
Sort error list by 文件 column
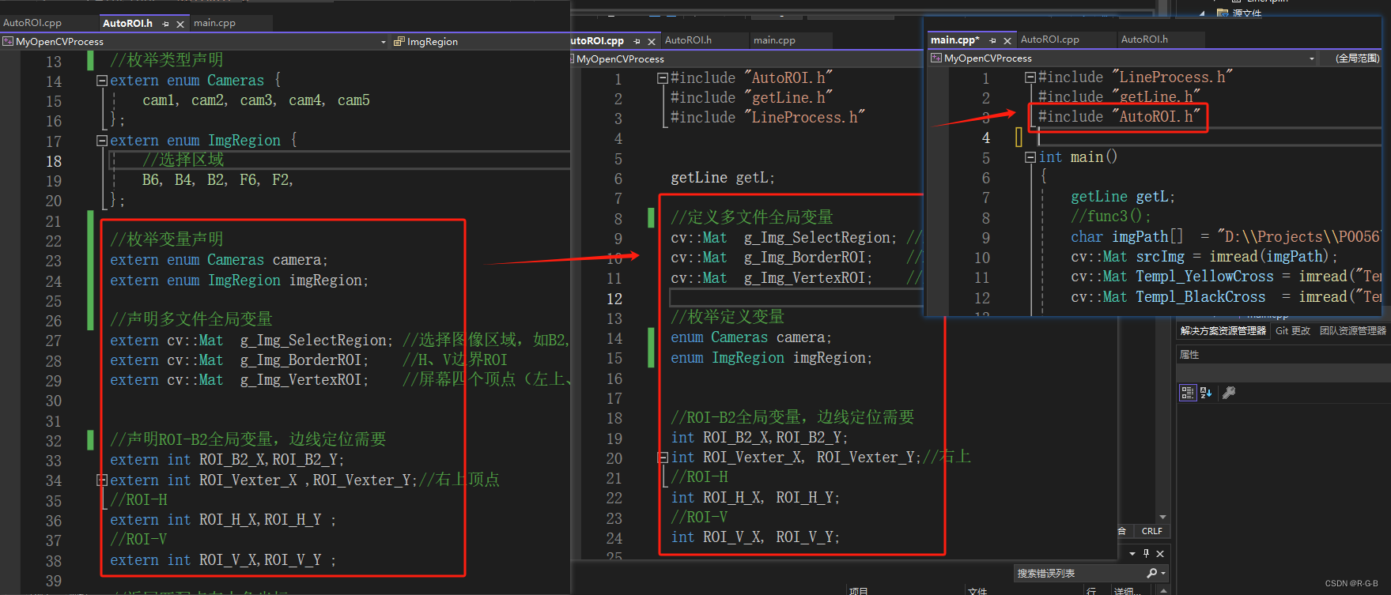pyautogui.click(x=977, y=590)
